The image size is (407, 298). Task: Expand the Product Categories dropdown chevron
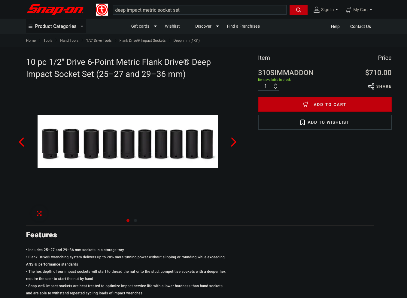pyautogui.click(x=82, y=26)
